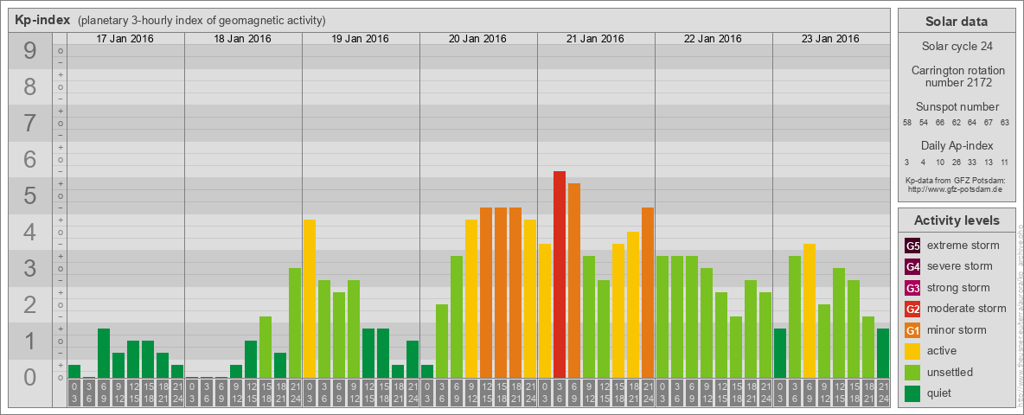This screenshot has width=1024, height=415.
Task: Click the 'extreme storm' legend text
Action: click(x=963, y=246)
